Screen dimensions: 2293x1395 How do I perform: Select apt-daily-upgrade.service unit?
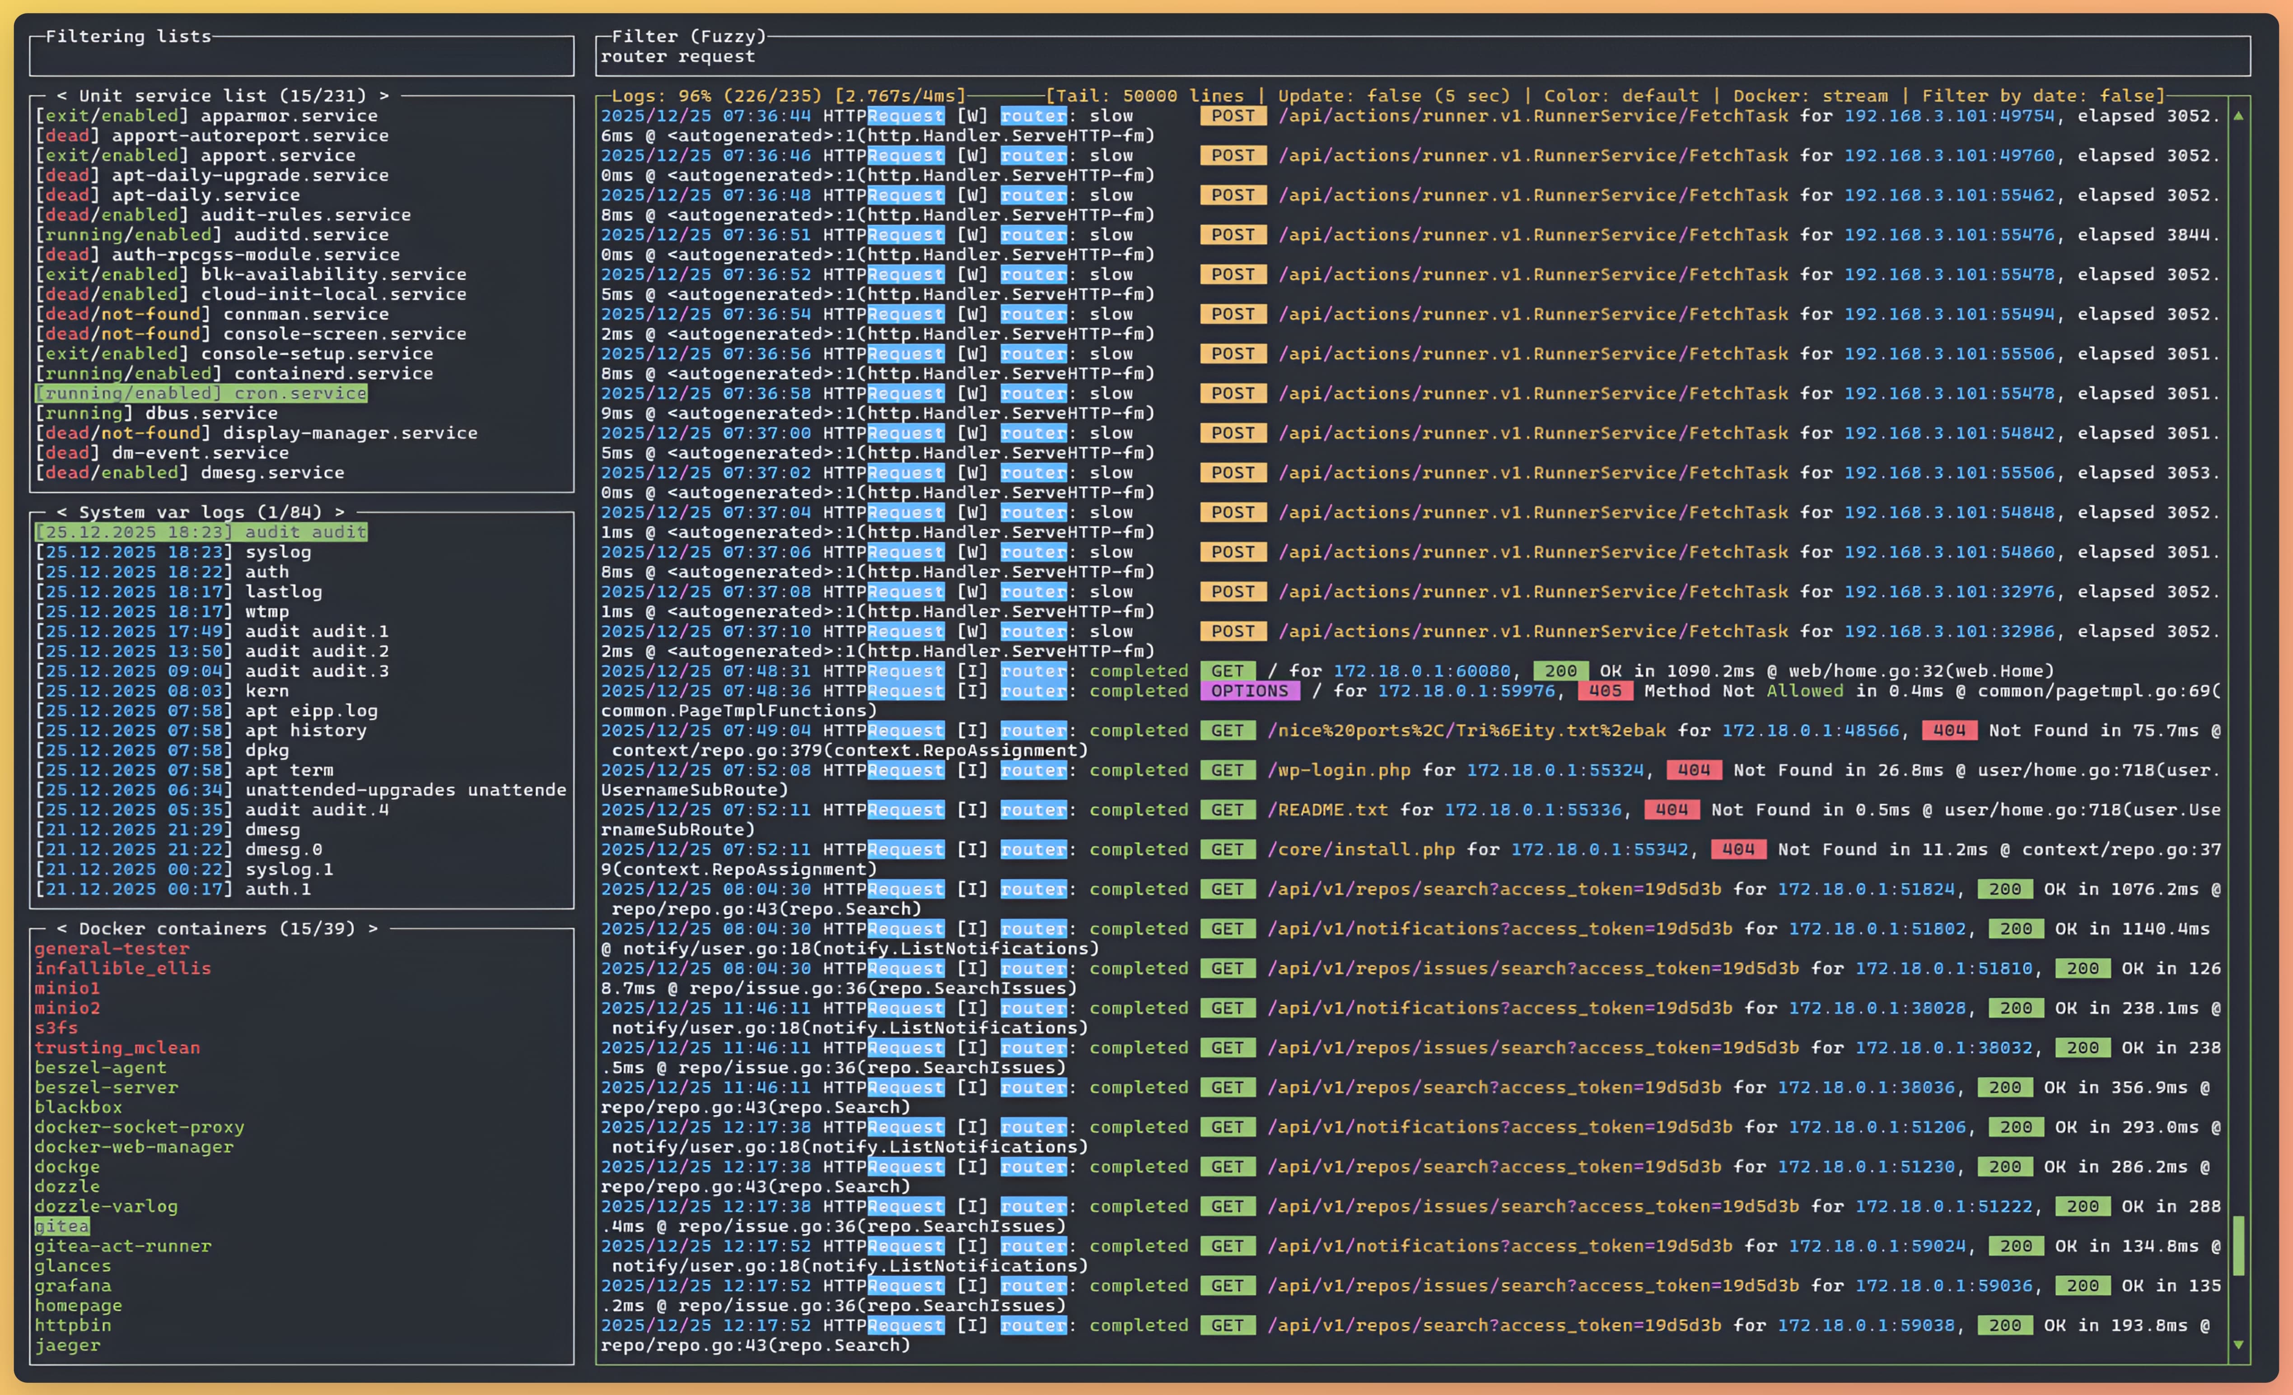coord(212,176)
